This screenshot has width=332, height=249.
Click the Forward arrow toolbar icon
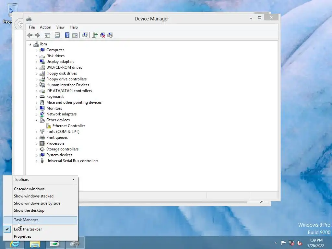37,35
